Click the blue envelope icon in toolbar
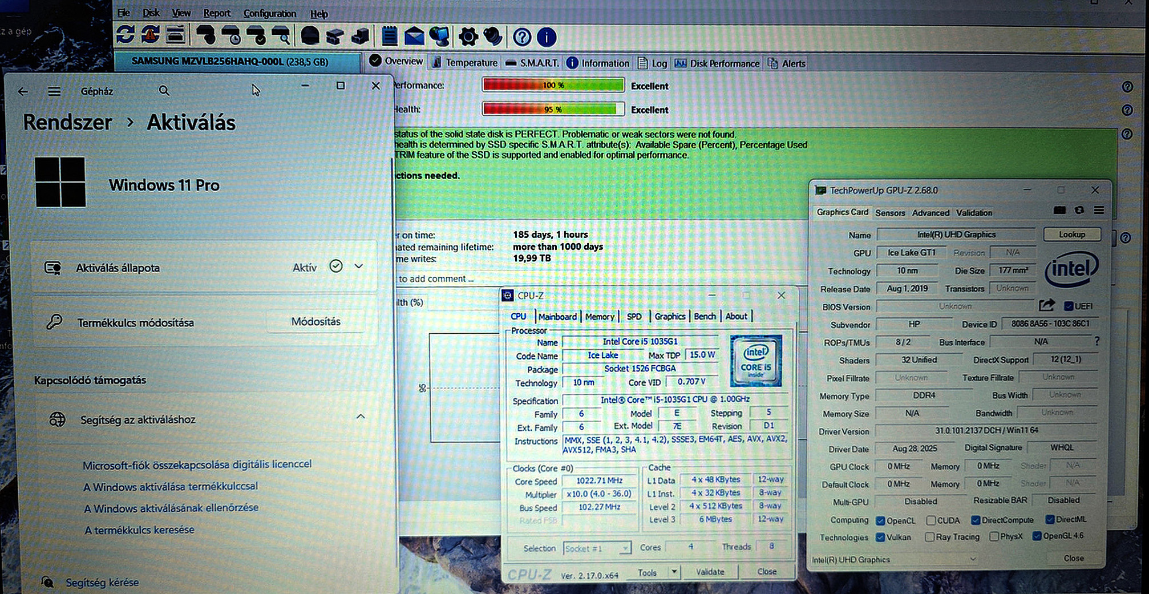The image size is (1149, 594). [414, 37]
